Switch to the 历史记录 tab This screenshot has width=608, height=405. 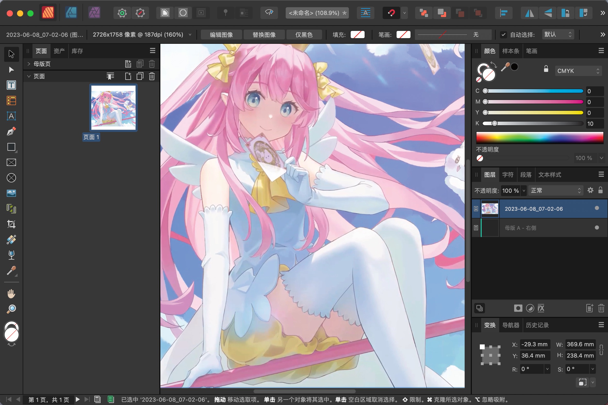[x=537, y=325]
